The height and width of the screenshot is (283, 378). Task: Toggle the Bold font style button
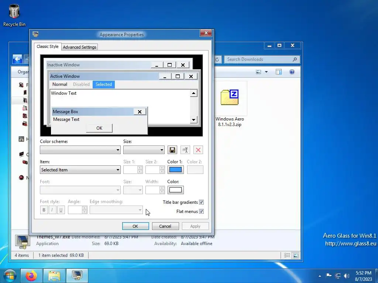click(x=44, y=210)
